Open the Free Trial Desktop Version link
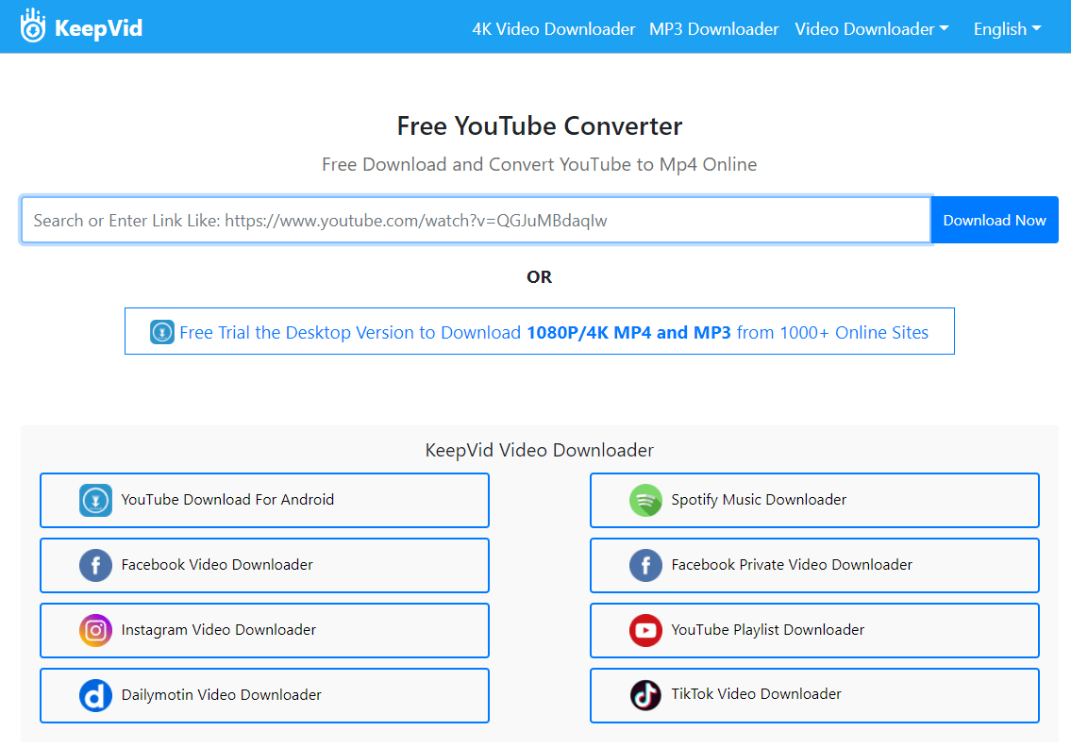 tap(553, 332)
